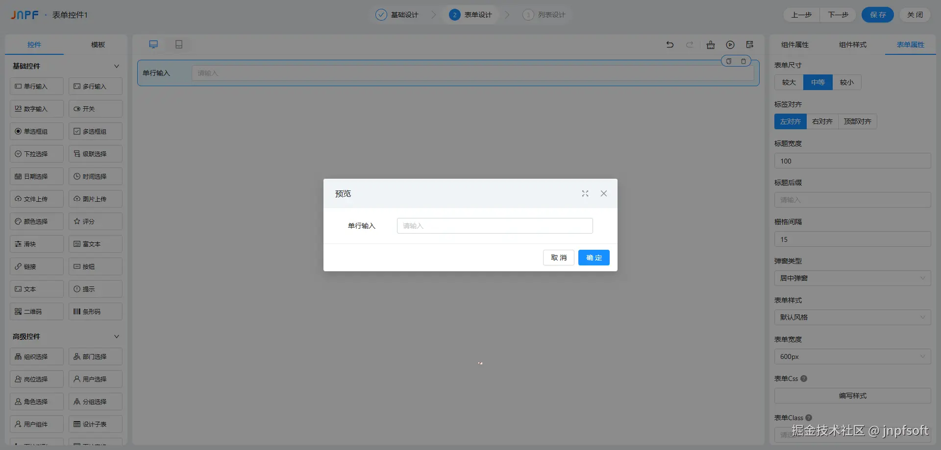Choose 左对齐 label alignment
Viewport: 941px width, 450px height.
[790, 121]
